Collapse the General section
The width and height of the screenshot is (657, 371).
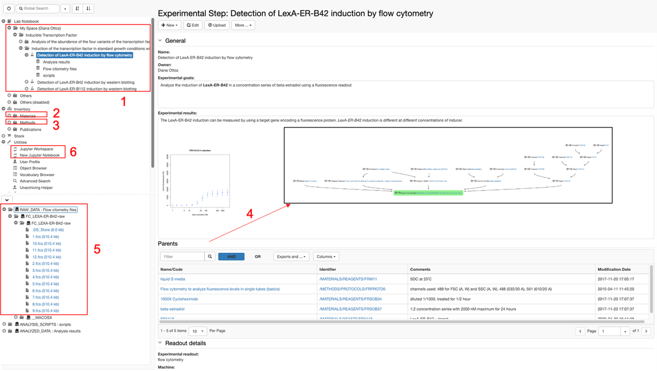pyautogui.click(x=160, y=40)
